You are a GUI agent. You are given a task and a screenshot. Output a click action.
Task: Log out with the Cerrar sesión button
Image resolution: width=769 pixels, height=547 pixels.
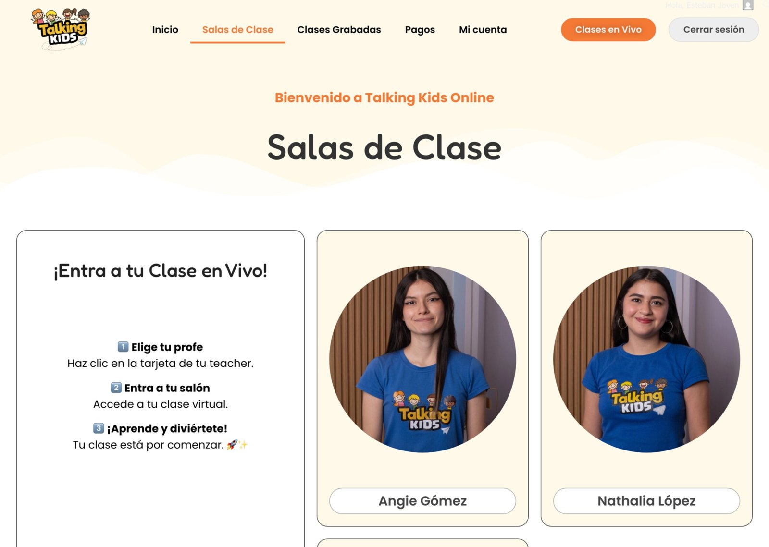tap(713, 30)
